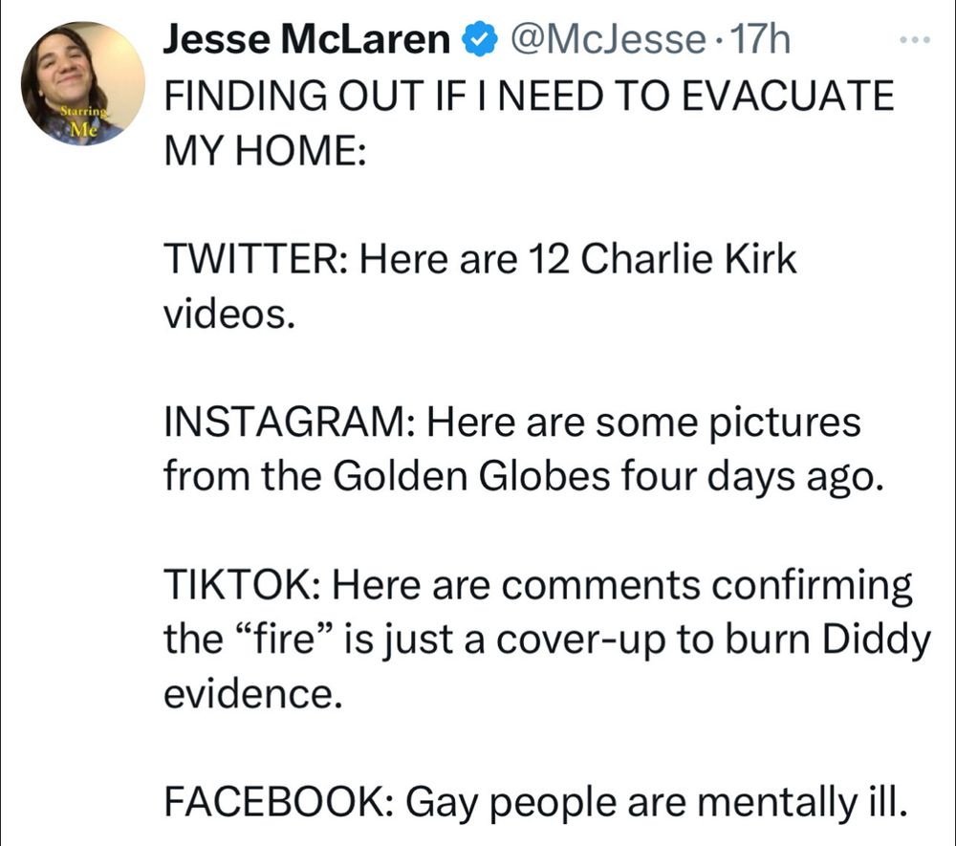The width and height of the screenshot is (956, 846).
Task: Click the 'INSTAGRAM:' label in the tweet
Action: point(290,422)
